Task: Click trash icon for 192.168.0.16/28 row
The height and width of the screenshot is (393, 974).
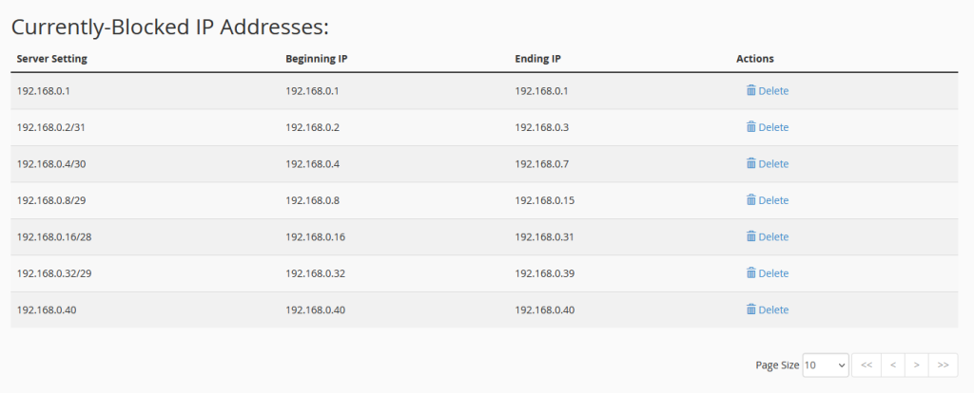Action: click(x=750, y=236)
